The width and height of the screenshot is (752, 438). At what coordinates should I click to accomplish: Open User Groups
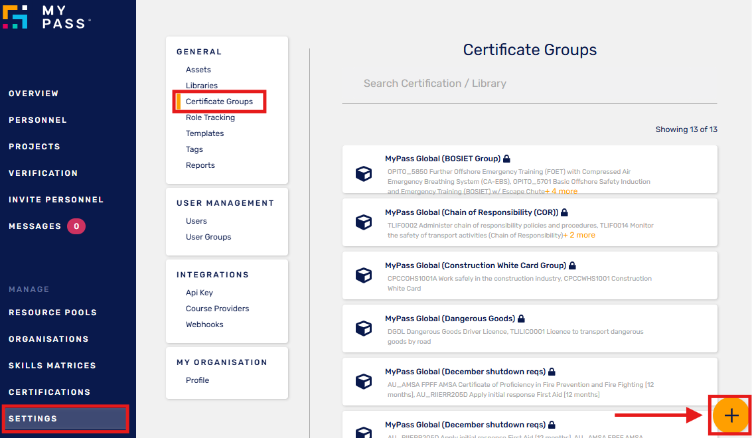(208, 237)
